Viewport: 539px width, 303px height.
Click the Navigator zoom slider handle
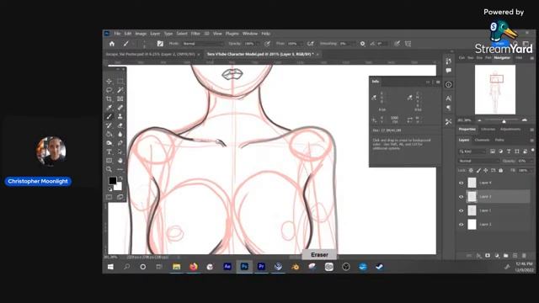coord(504,121)
